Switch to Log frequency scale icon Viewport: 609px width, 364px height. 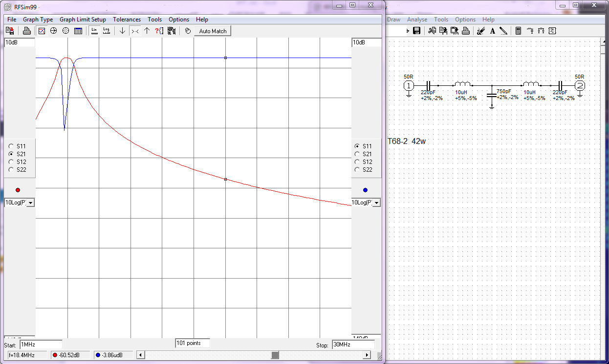[106, 31]
